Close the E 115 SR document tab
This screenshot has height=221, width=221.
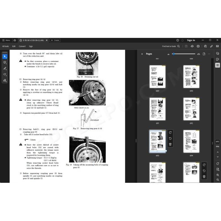(x=47, y=40)
